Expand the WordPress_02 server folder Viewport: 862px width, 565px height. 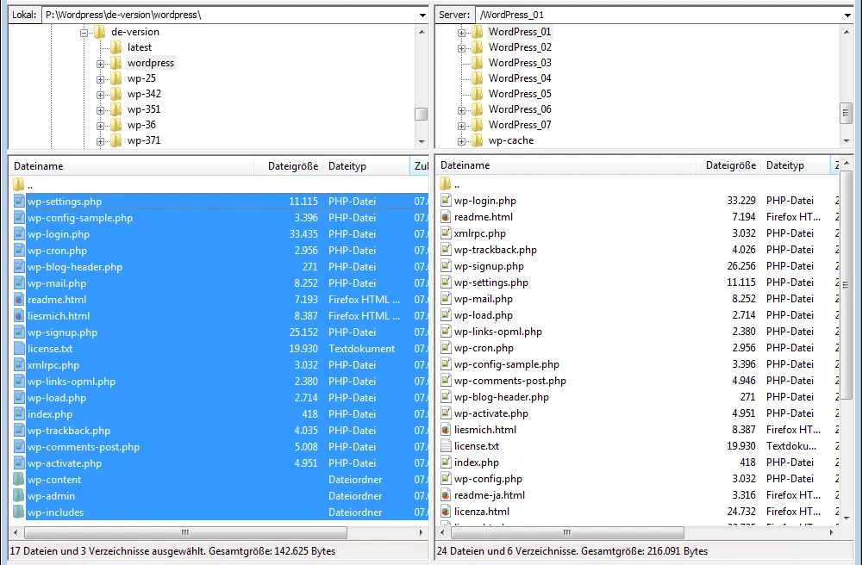pos(461,48)
